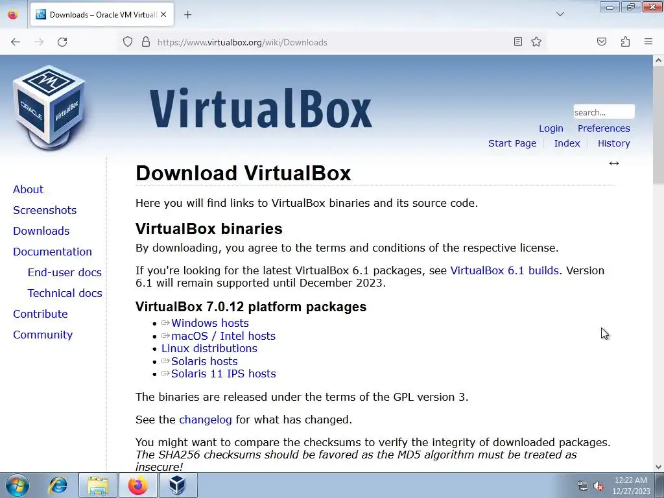Screen dimensions: 664x498
Task: Open the Extensions puzzle icon
Action: point(625,41)
